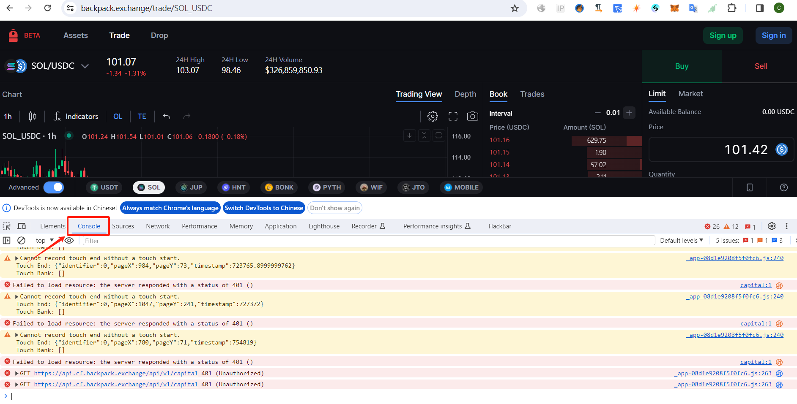The image size is (797, 404).
Task: Activate the DevTools inspect element tool
Action: point(7,226)
